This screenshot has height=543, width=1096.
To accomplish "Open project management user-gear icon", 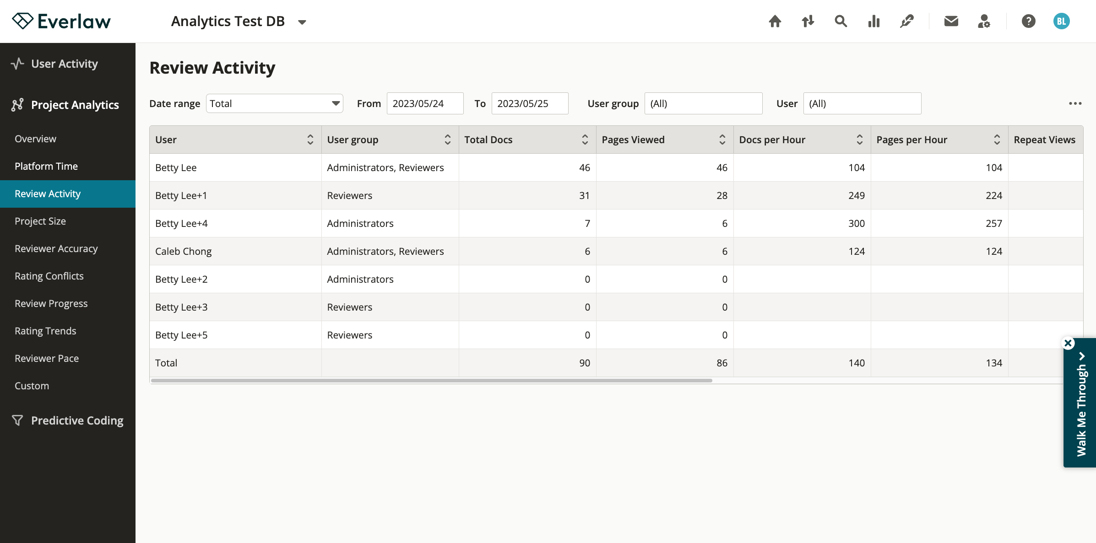I will 984,22.
